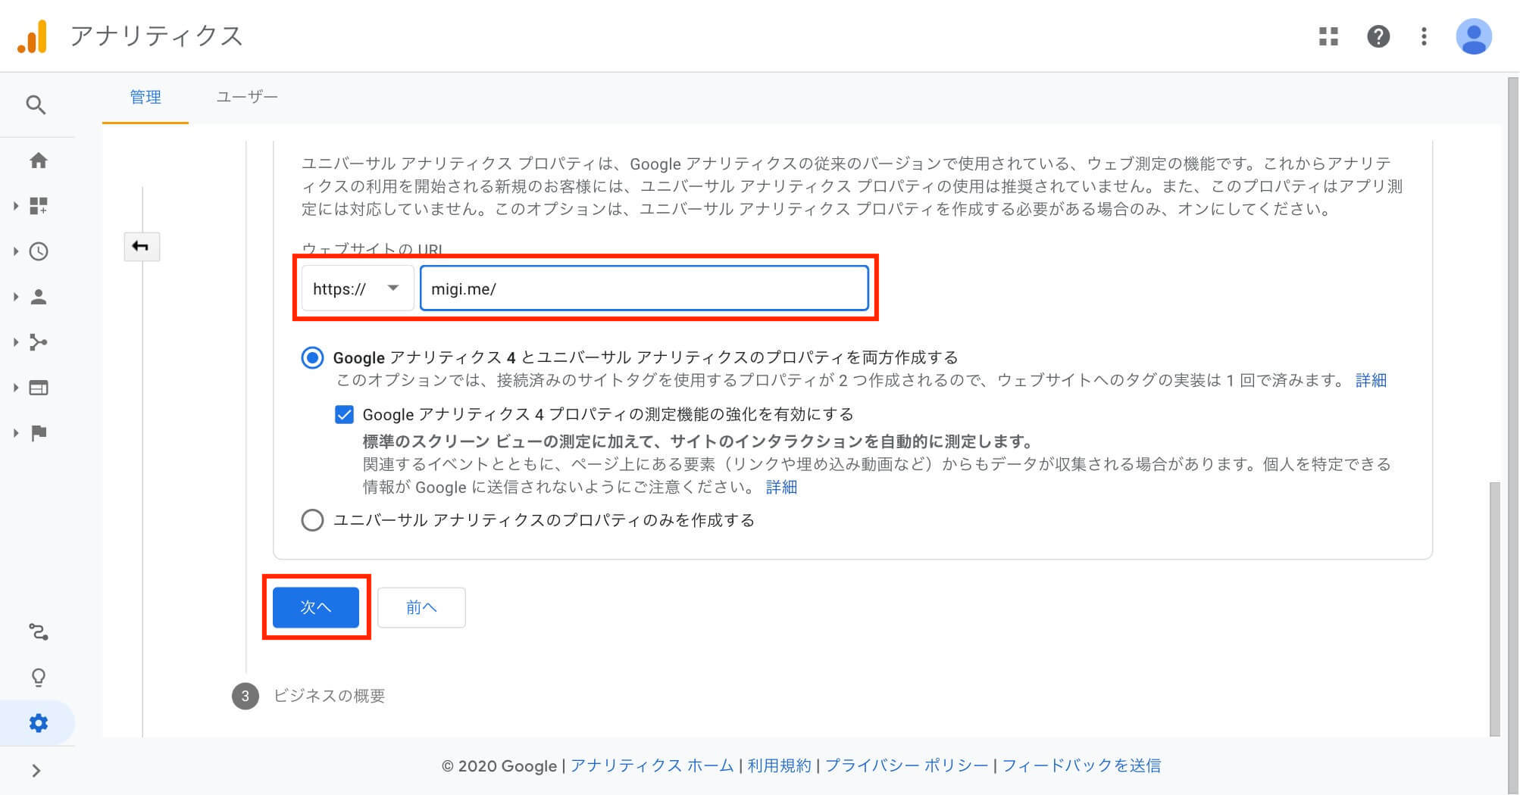Expand the sidebar with bottom chevron

[36, 771]
